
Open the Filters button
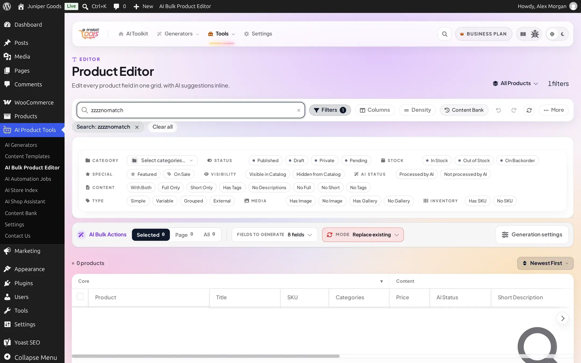point(330,110)
